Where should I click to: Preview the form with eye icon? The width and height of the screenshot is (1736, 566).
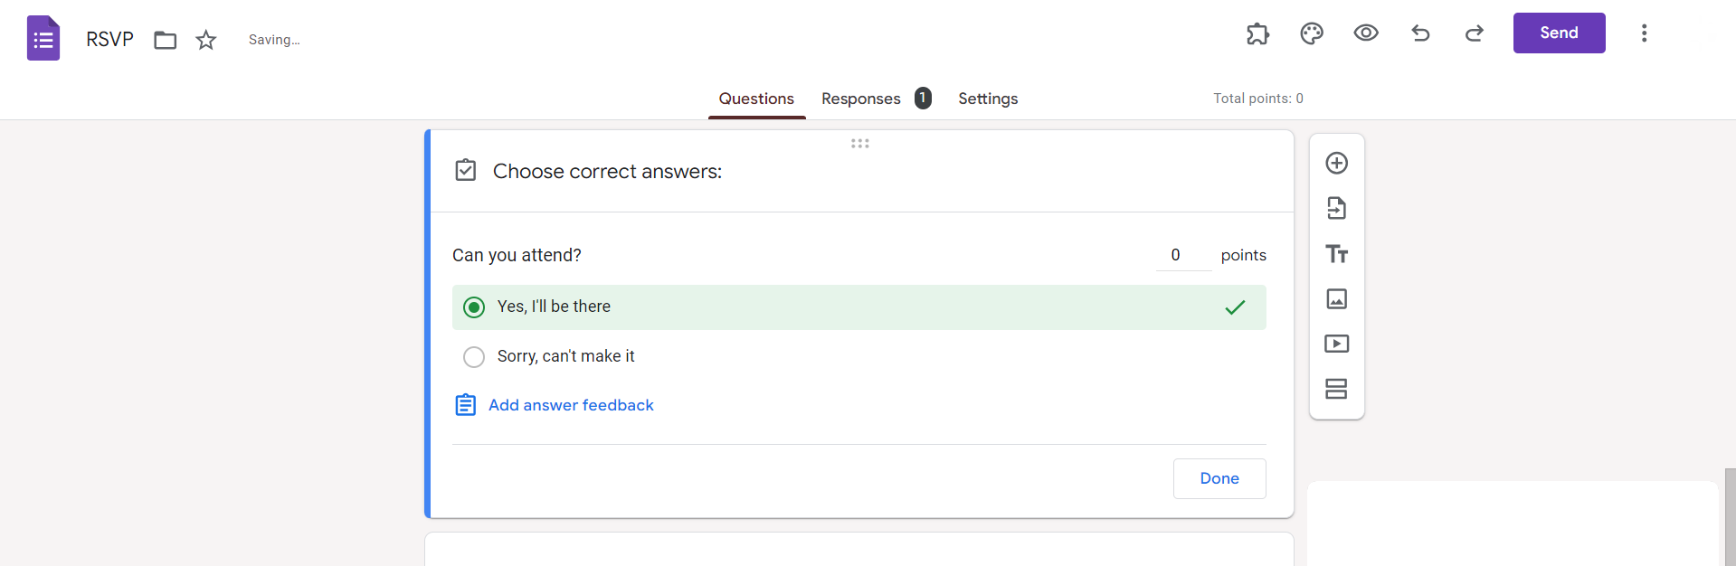tap(1366, 33)
